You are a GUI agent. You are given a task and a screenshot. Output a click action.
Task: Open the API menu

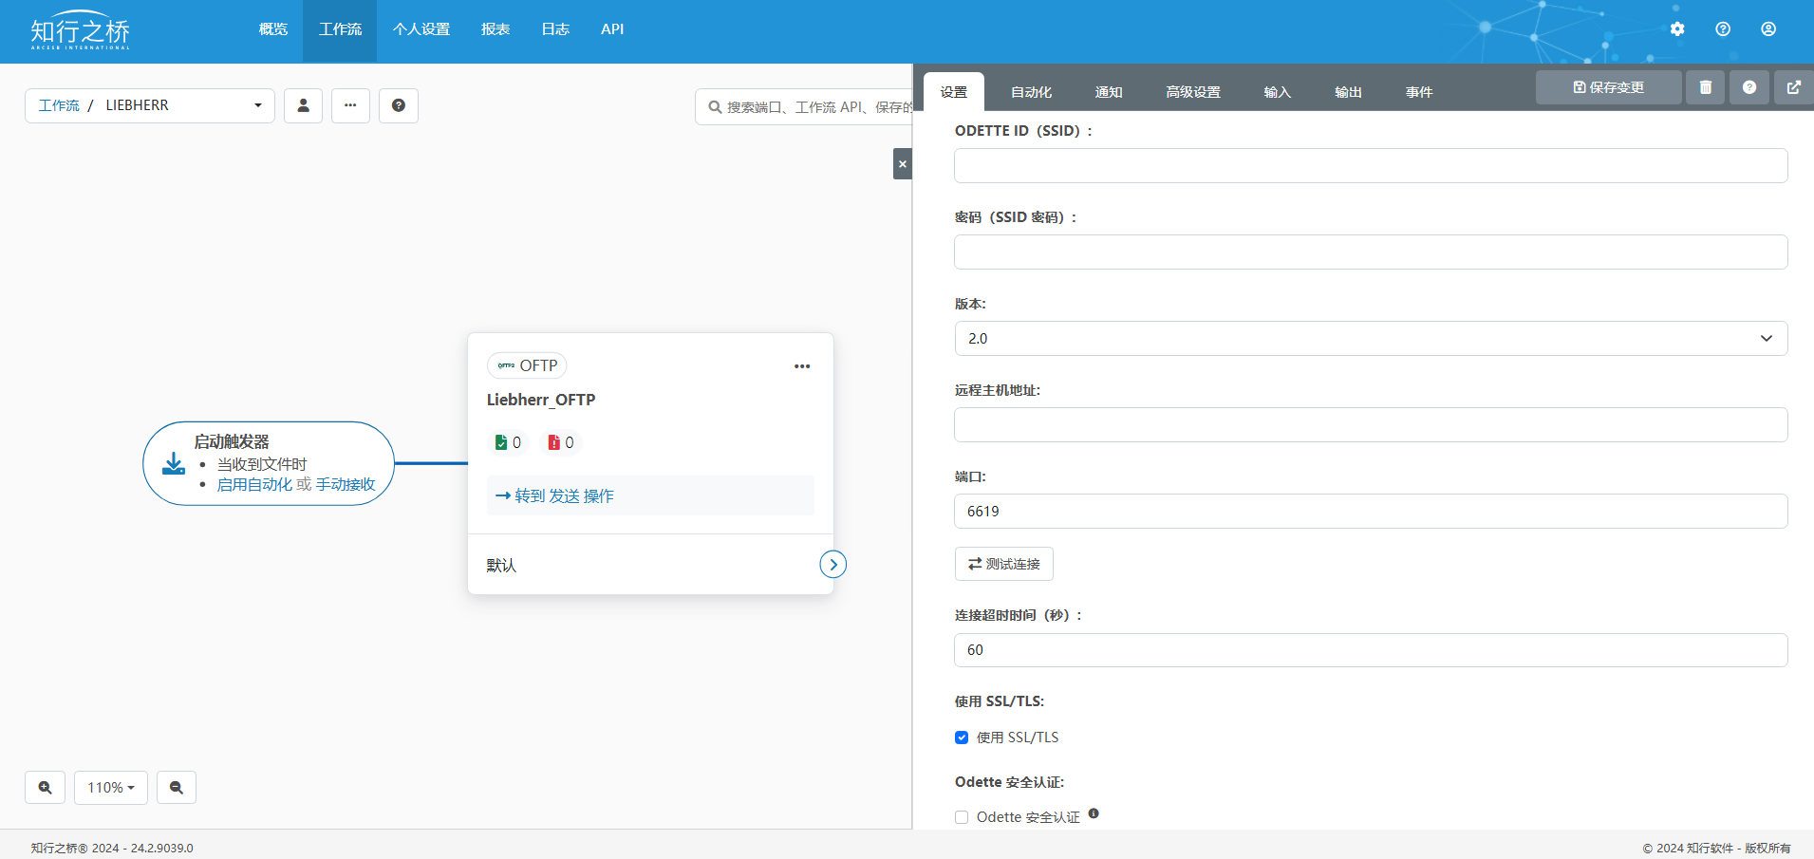coord(612,29)
